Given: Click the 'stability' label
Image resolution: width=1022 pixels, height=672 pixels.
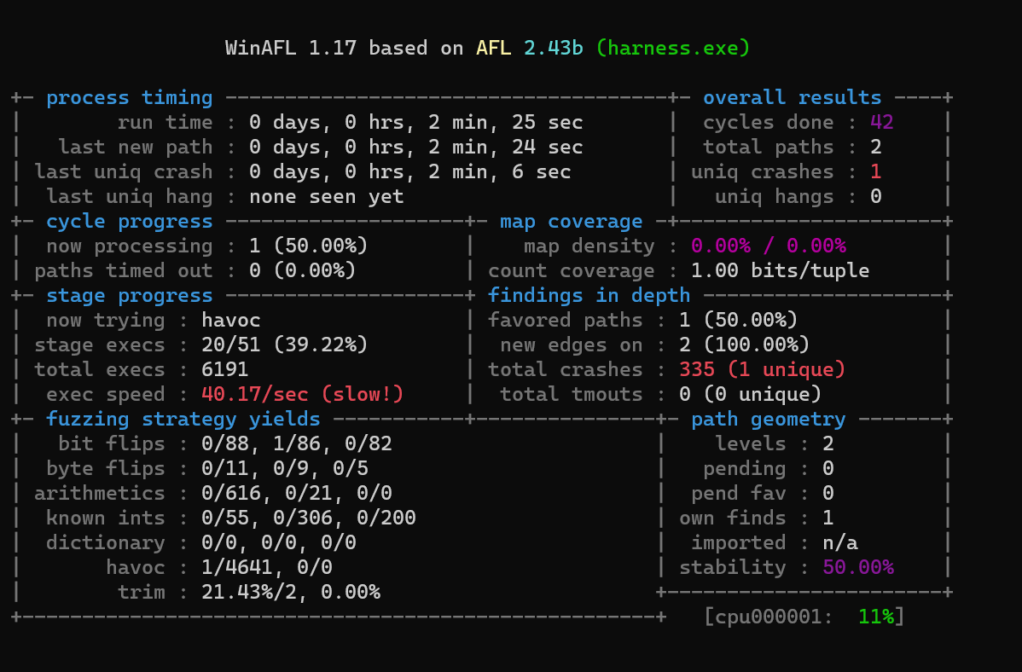Looking at the screenshot, I should [733, 568].
